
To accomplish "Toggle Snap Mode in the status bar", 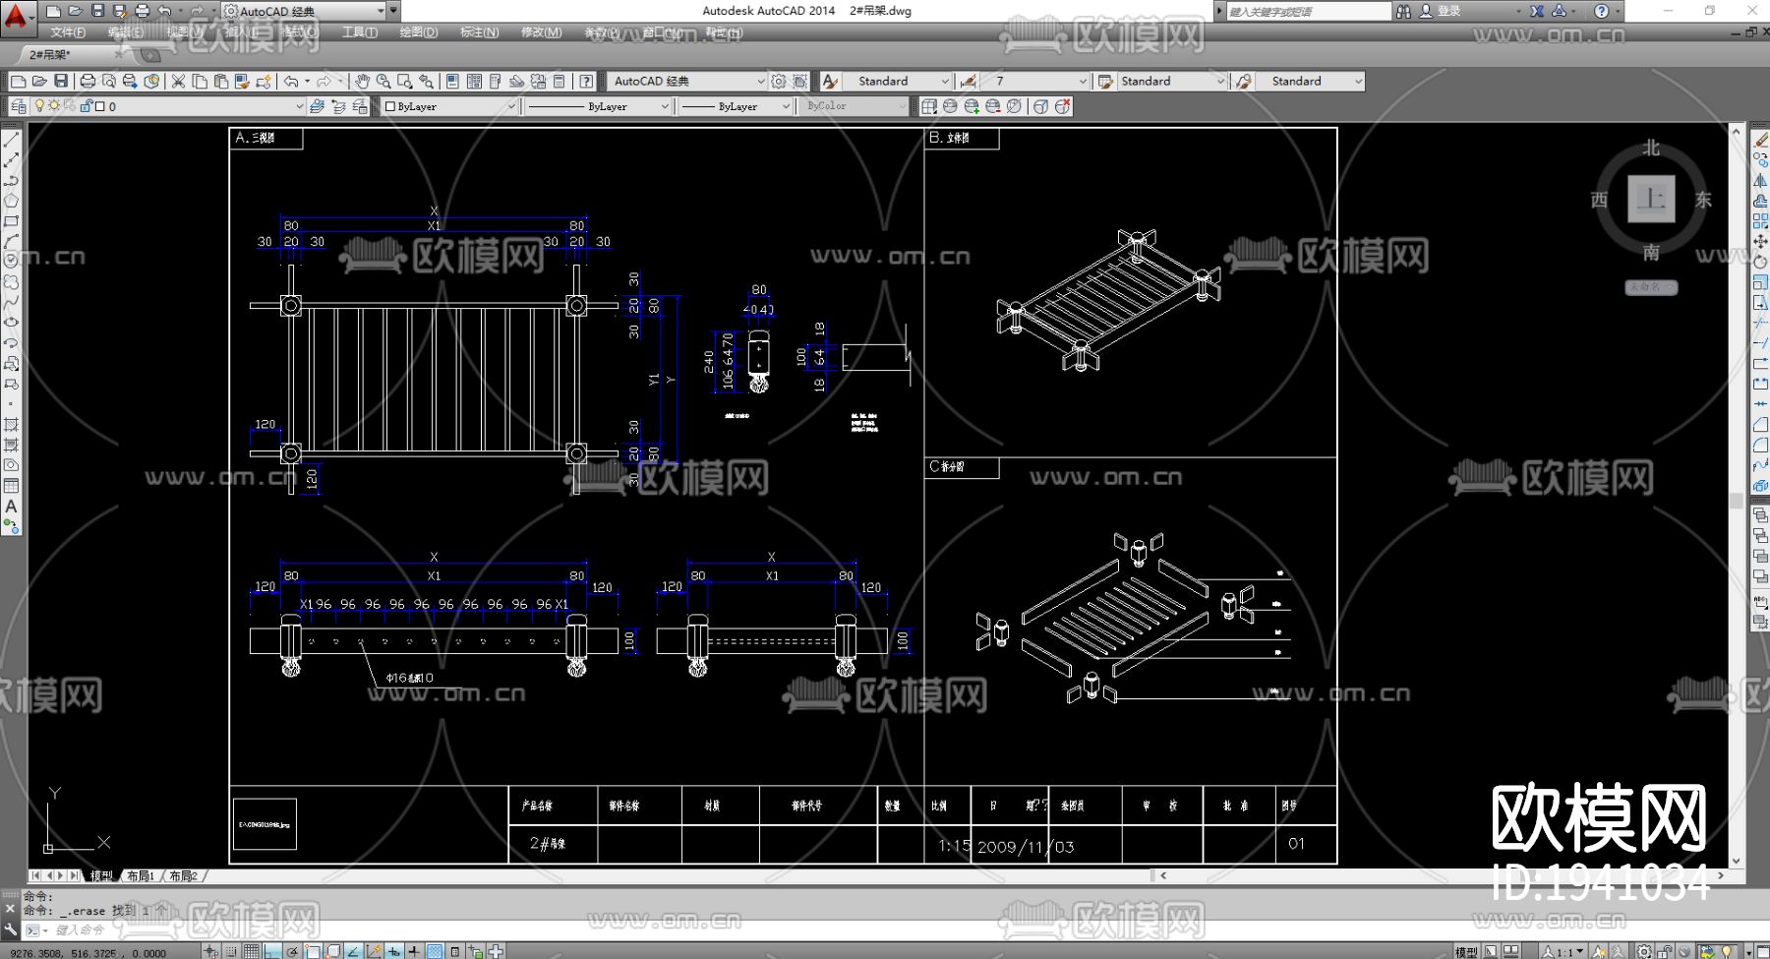I will click(231, 951).
